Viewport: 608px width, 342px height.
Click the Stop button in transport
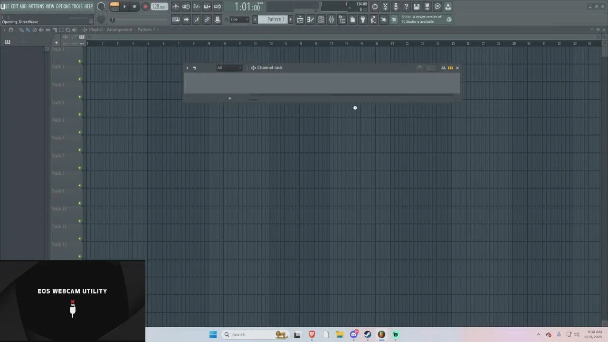[x=134, y=7]
